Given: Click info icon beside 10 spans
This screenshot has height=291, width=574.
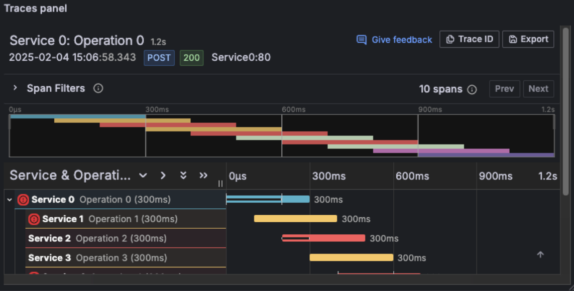Looking at the screenshot, I should [x=472, y=89].
